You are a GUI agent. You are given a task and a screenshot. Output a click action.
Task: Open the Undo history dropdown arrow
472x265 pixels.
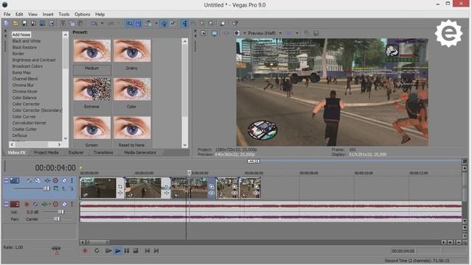pyautogui.click(x=103, y=24)
